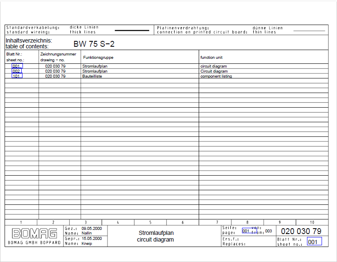Click the 'dicke Linien' legend text
The height and width of the screenshot is (262, 337).
pos(84,27)
